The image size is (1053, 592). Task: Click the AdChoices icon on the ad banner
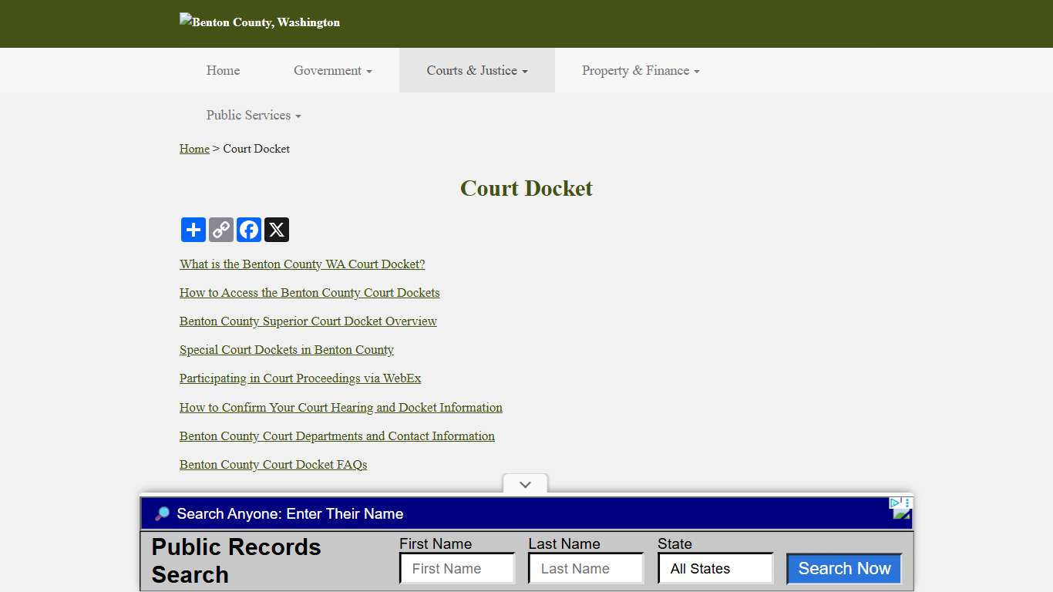[900, 508]
